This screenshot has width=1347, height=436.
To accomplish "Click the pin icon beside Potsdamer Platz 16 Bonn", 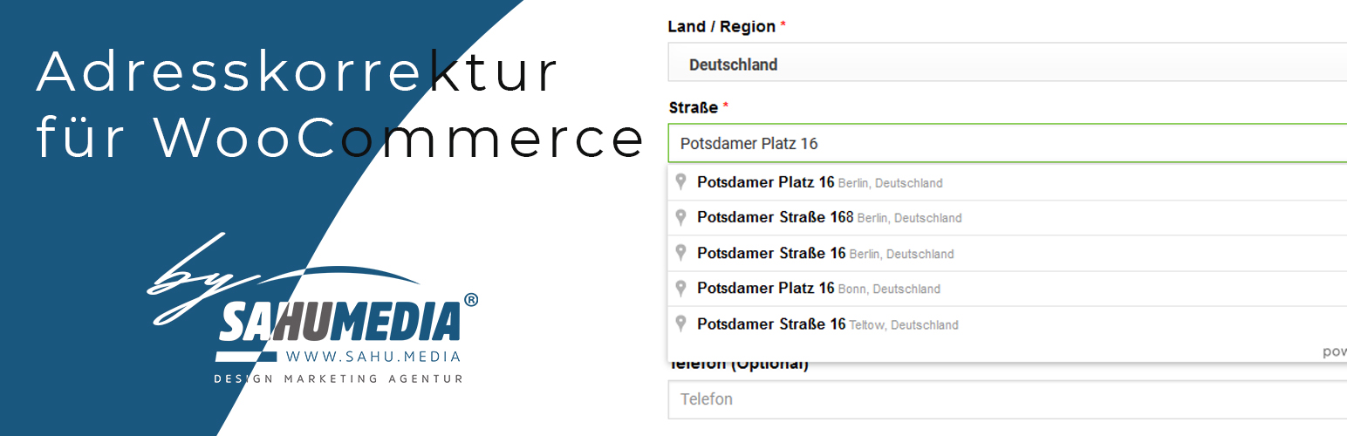I will point(681,288).
